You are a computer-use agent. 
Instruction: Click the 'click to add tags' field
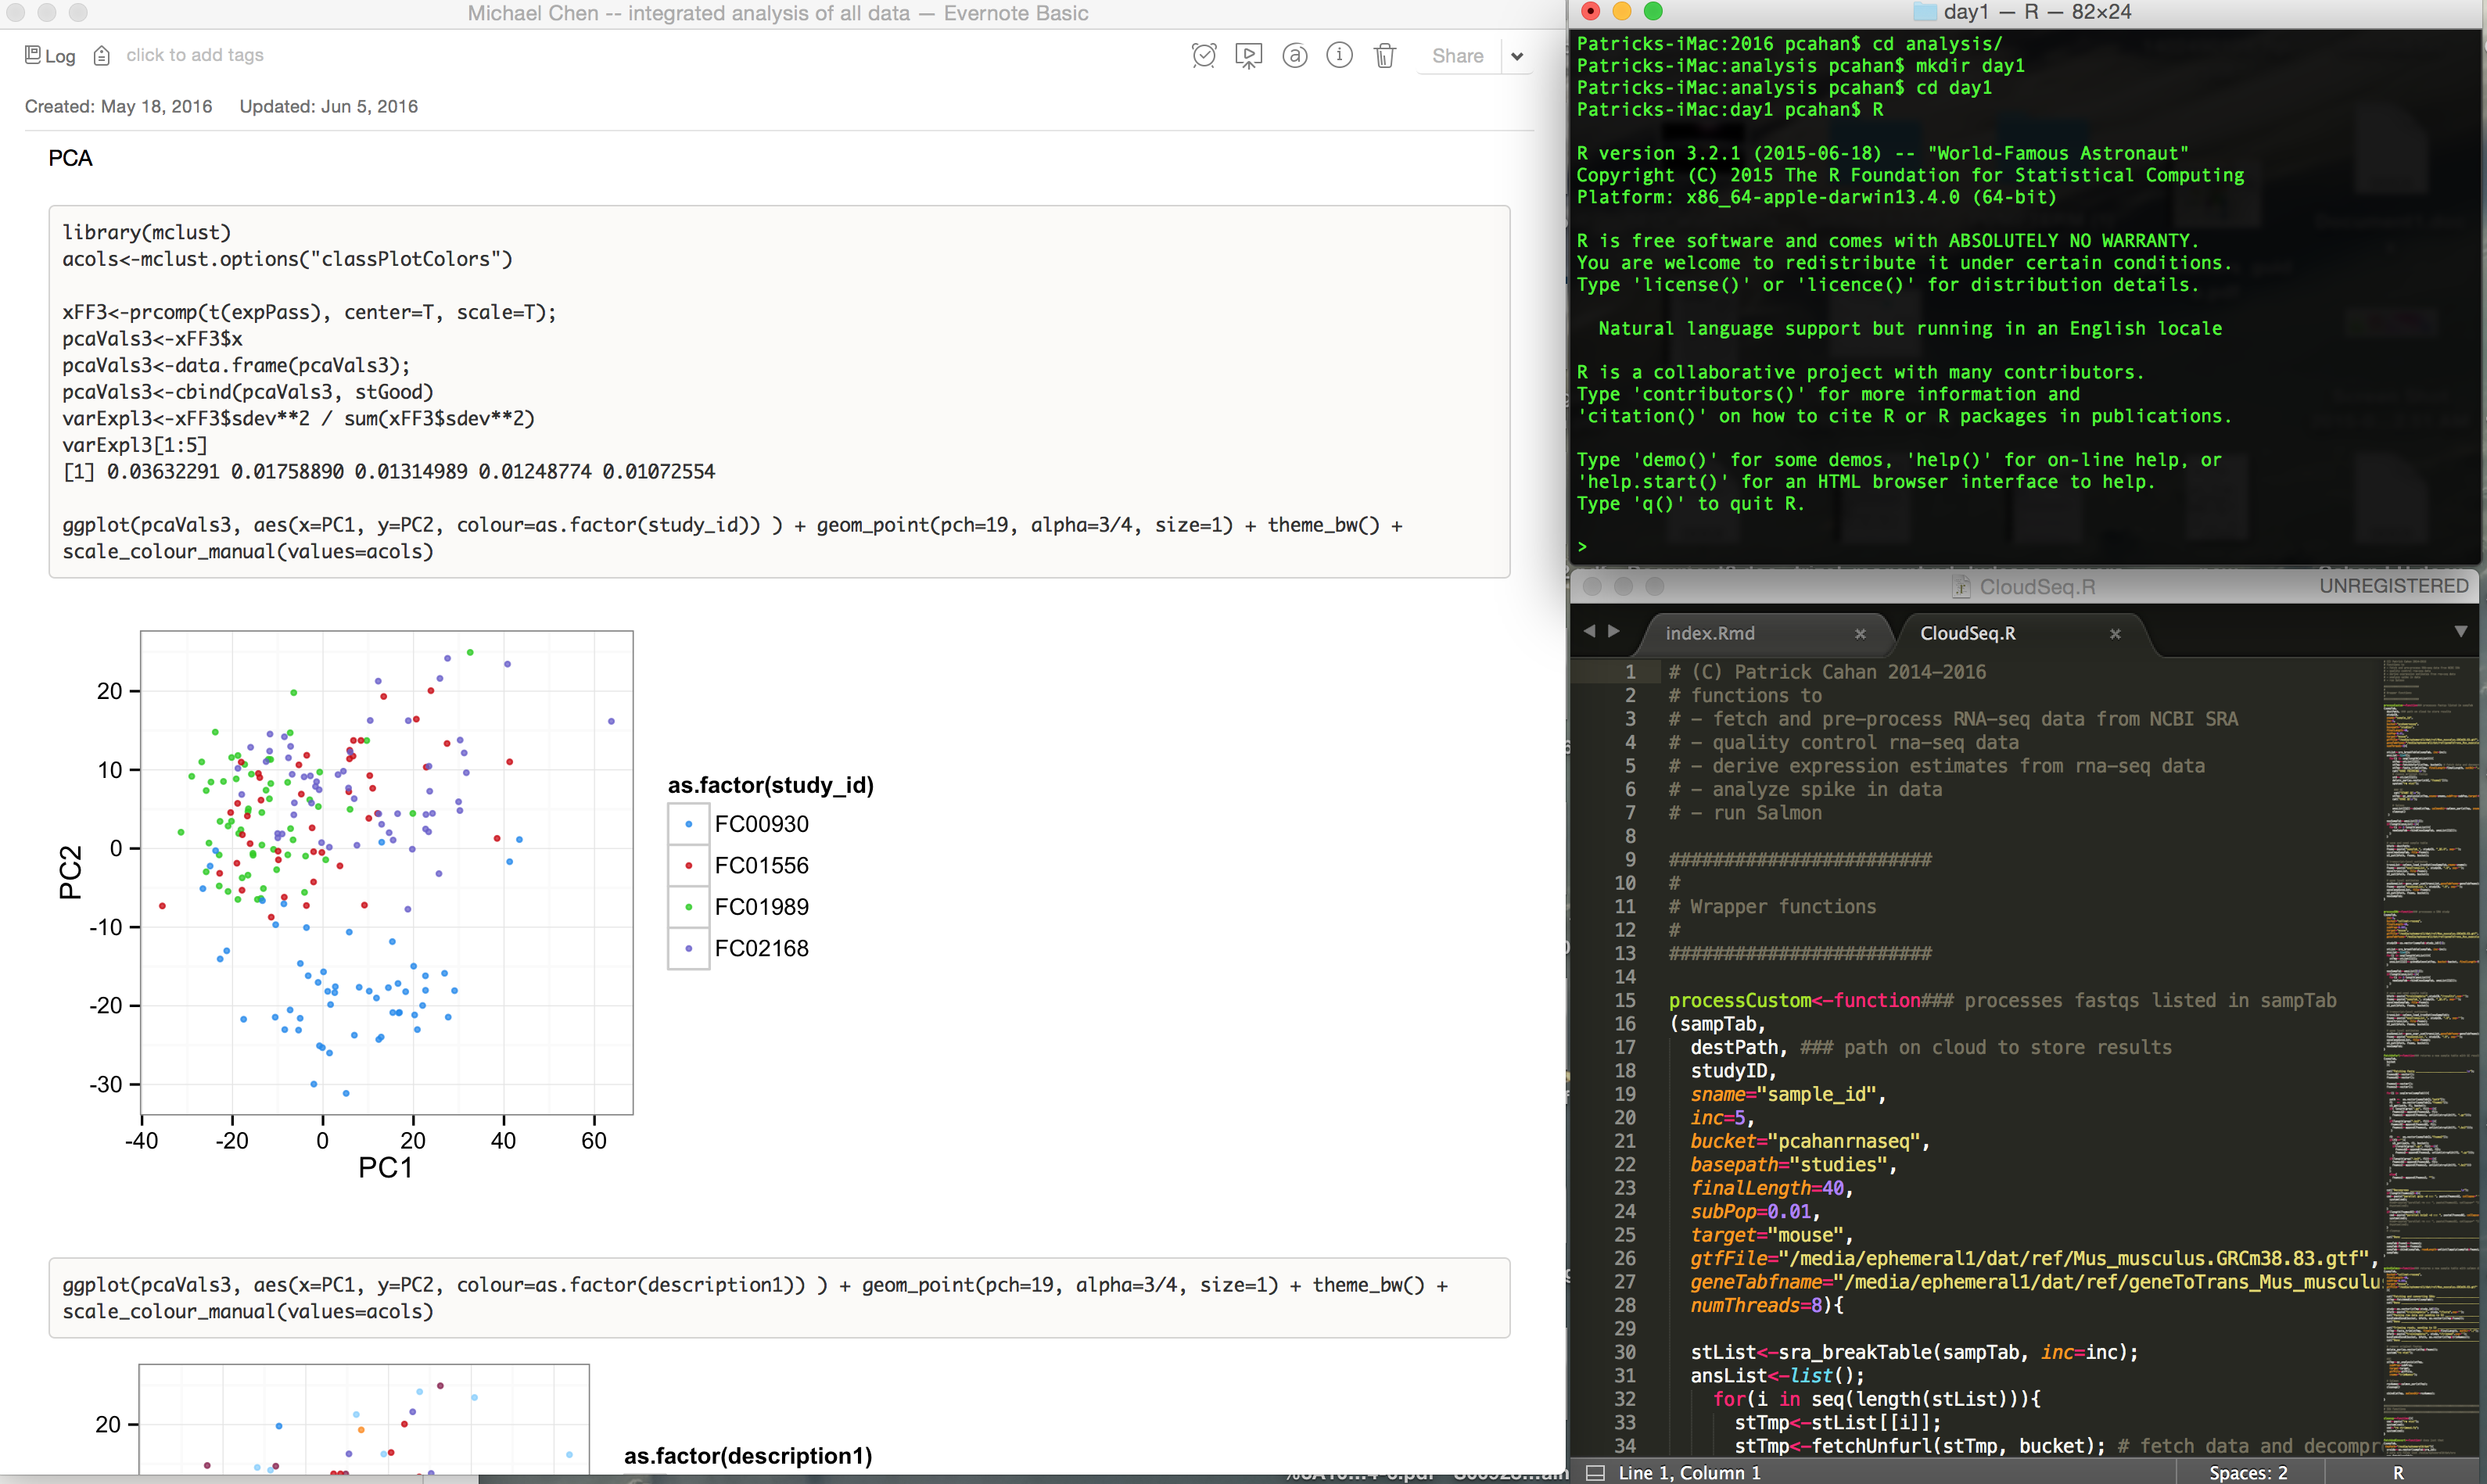[x=195, y=56]
